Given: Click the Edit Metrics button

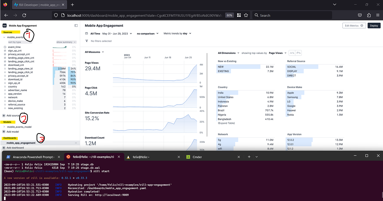Looking at the screenshot, I should pos(354,25).
